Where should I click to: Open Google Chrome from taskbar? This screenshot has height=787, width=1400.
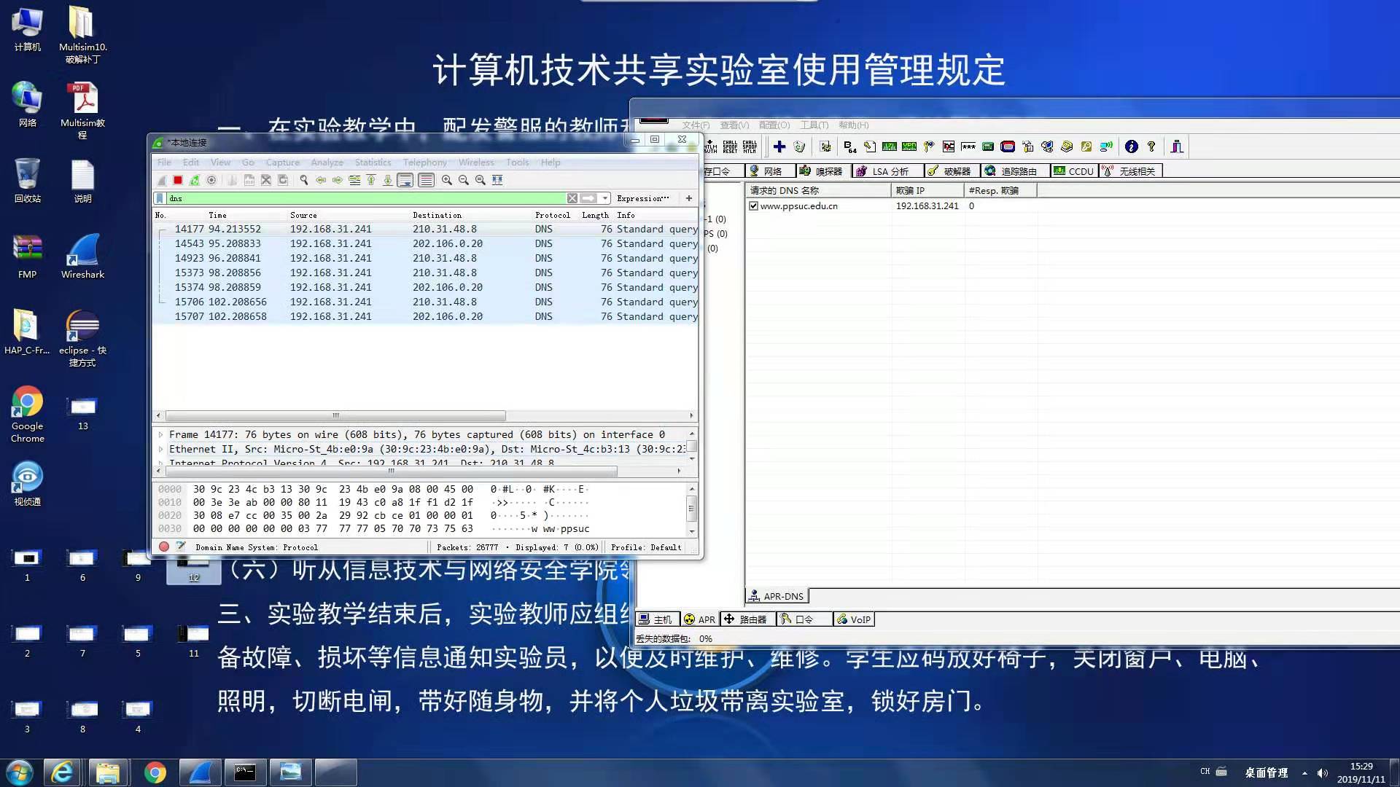[x=155, y=772]
